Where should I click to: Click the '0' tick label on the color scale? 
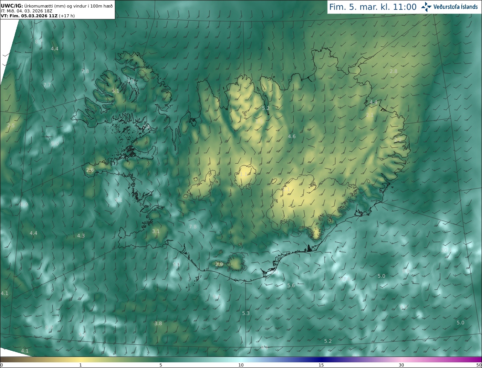click(2, 365)
